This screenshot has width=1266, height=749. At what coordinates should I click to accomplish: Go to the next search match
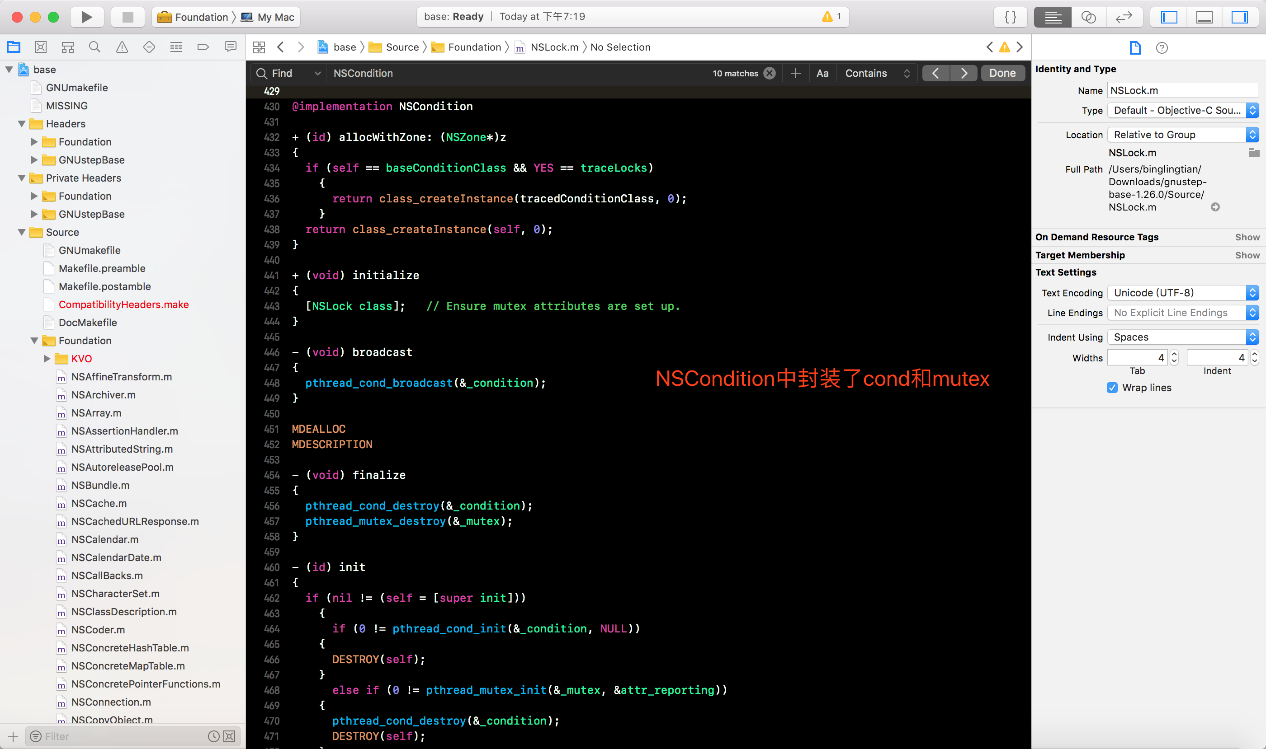click(964, 73)
